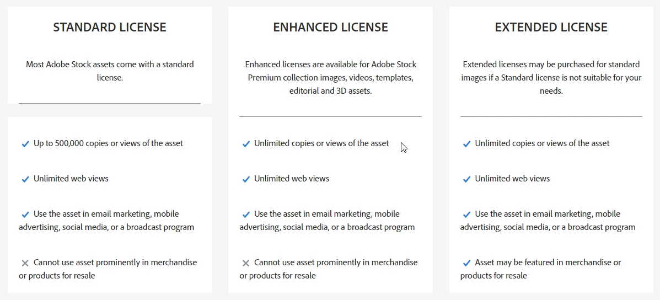Viewport: 660px width, 300px height.
Task: Click the "Standard License" heading
Action: pos(110,27)
